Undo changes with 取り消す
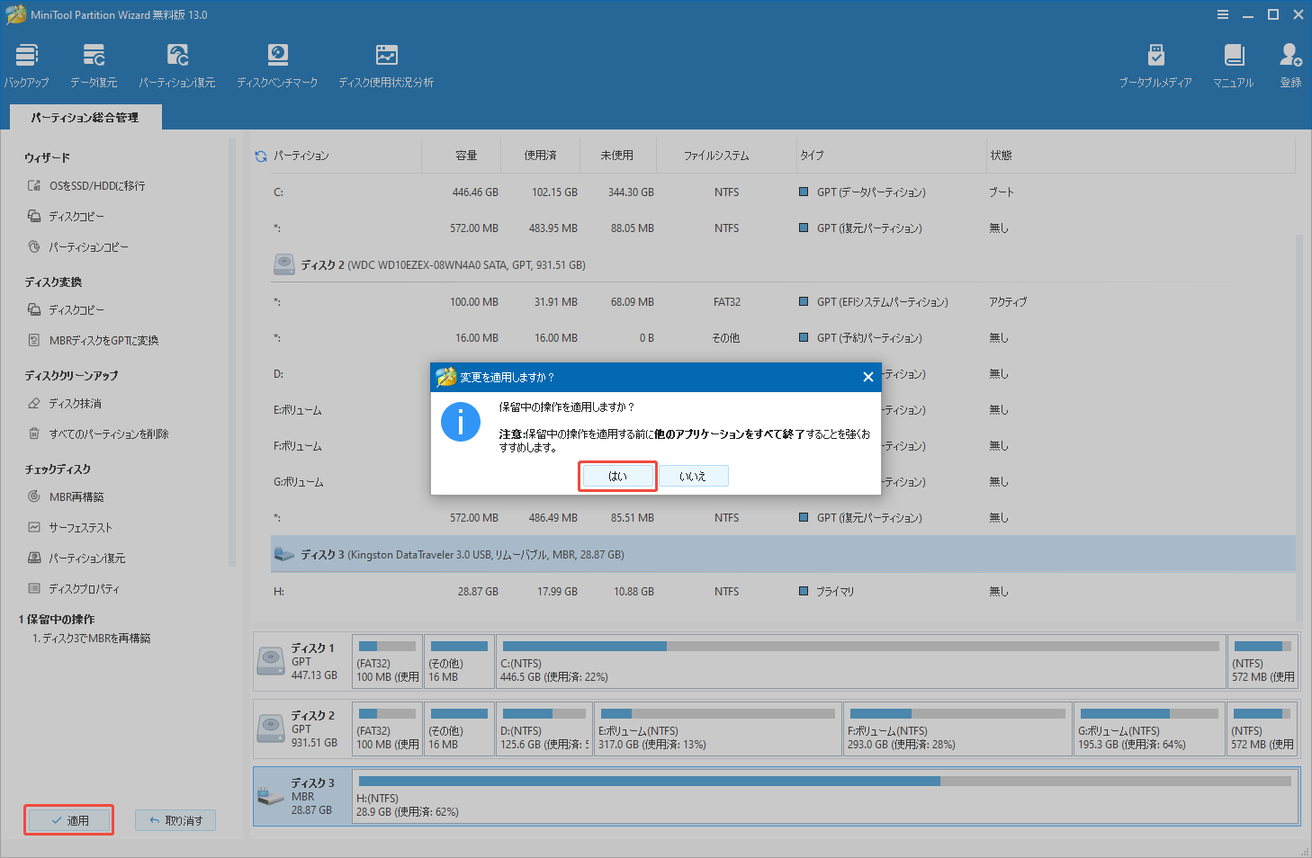This screenshot has height=858, width=1312. click(175, 819)
